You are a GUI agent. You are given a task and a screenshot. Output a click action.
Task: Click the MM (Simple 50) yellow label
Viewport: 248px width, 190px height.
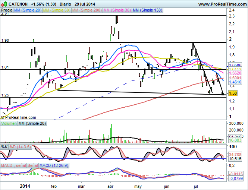coord(57,10)
